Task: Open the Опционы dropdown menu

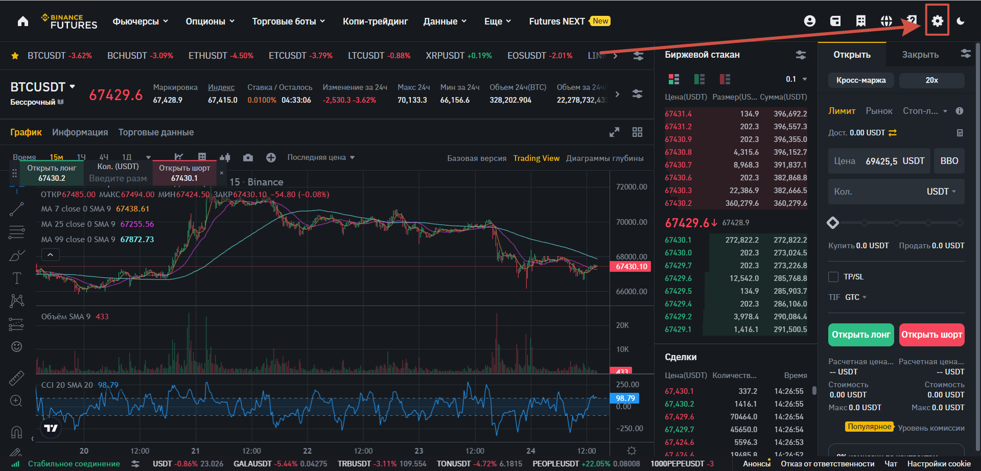Action: pyautogui.click(x=210, y=21)
